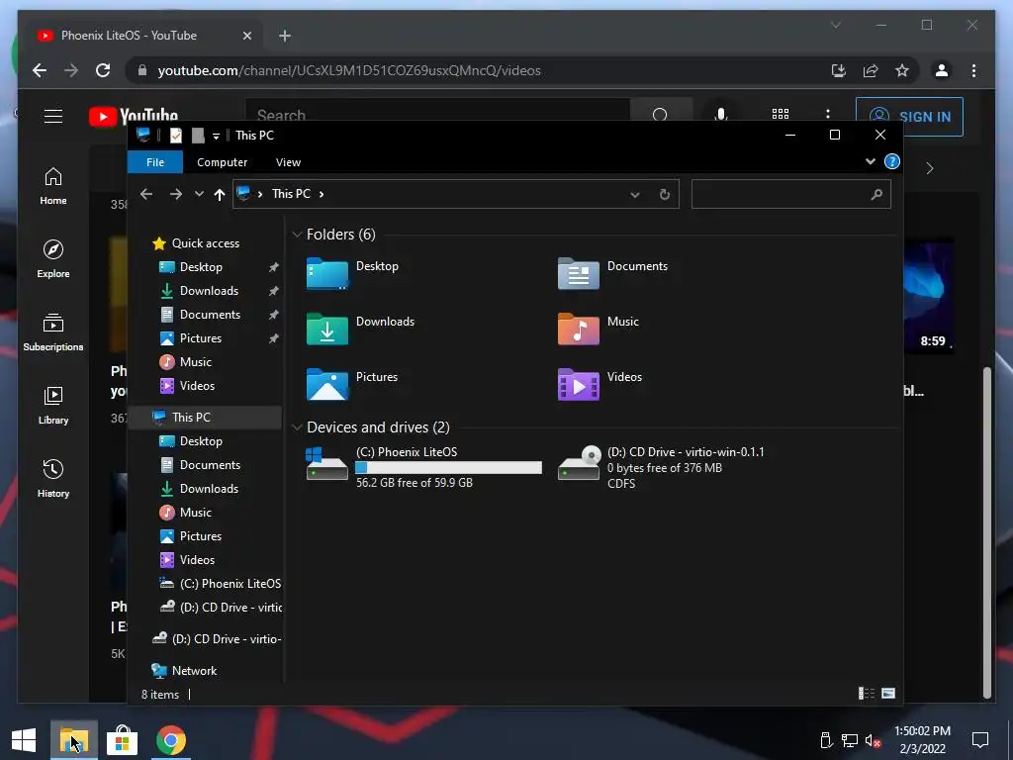Collapse the Folders (6) group

(x=297, y=235)
